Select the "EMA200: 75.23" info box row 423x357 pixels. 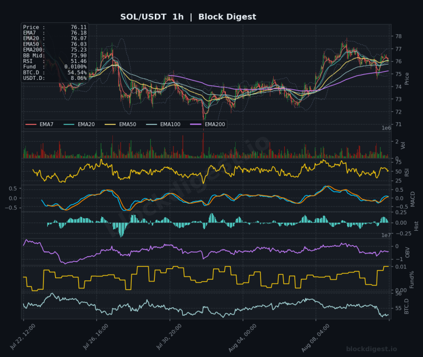pyautogui.click(x=55, y=50)
